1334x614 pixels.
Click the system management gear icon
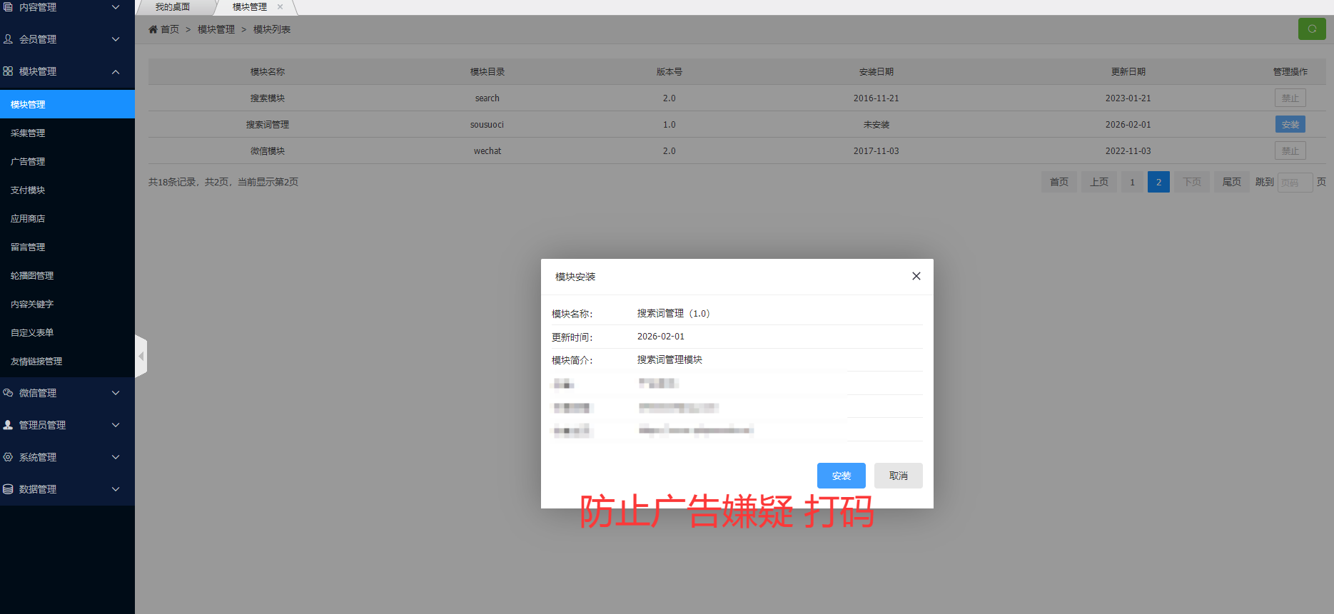[8, 457]
